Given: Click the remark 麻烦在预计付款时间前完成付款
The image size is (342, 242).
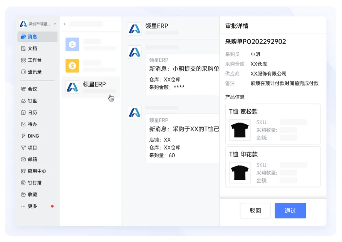Looking at the screenshot, I should 285,83.
